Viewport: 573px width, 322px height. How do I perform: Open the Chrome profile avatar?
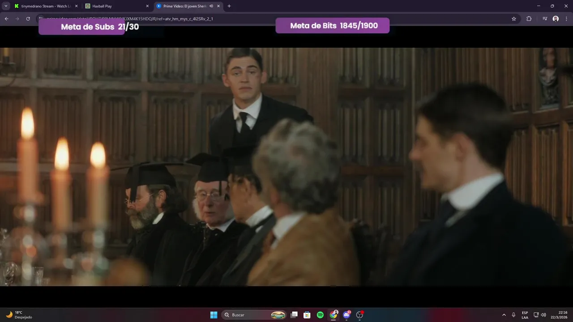coord(556,19)
